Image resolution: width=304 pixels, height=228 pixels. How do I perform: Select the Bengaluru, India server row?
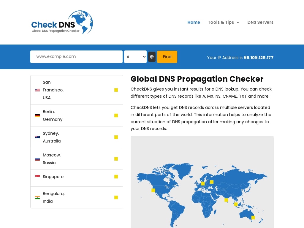click(x=77, y=197)
